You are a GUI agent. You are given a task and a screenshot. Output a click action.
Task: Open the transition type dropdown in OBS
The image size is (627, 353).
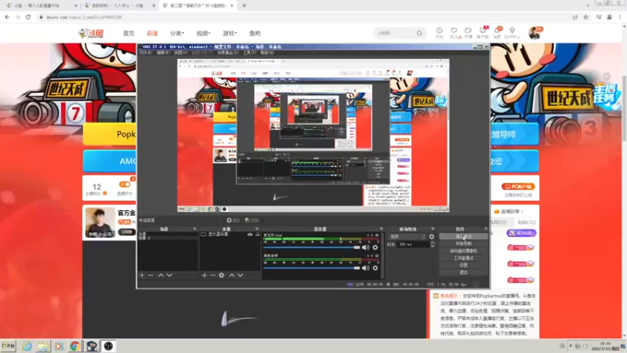[x=408, y=237]
